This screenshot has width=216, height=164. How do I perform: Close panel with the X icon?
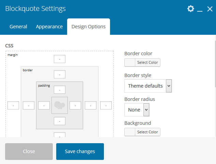(x=210, y=9)
